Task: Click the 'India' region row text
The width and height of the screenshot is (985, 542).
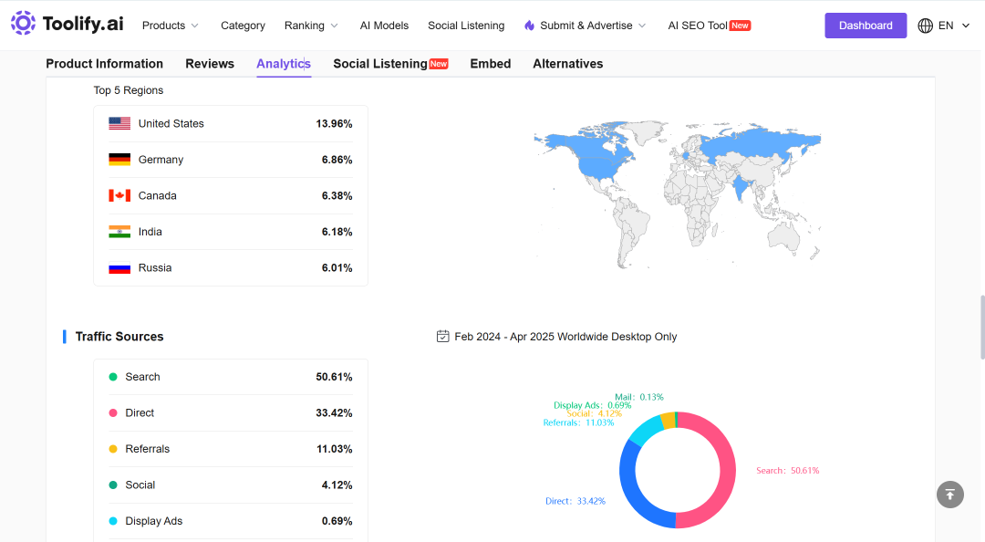Action: (x=150, y=232)
